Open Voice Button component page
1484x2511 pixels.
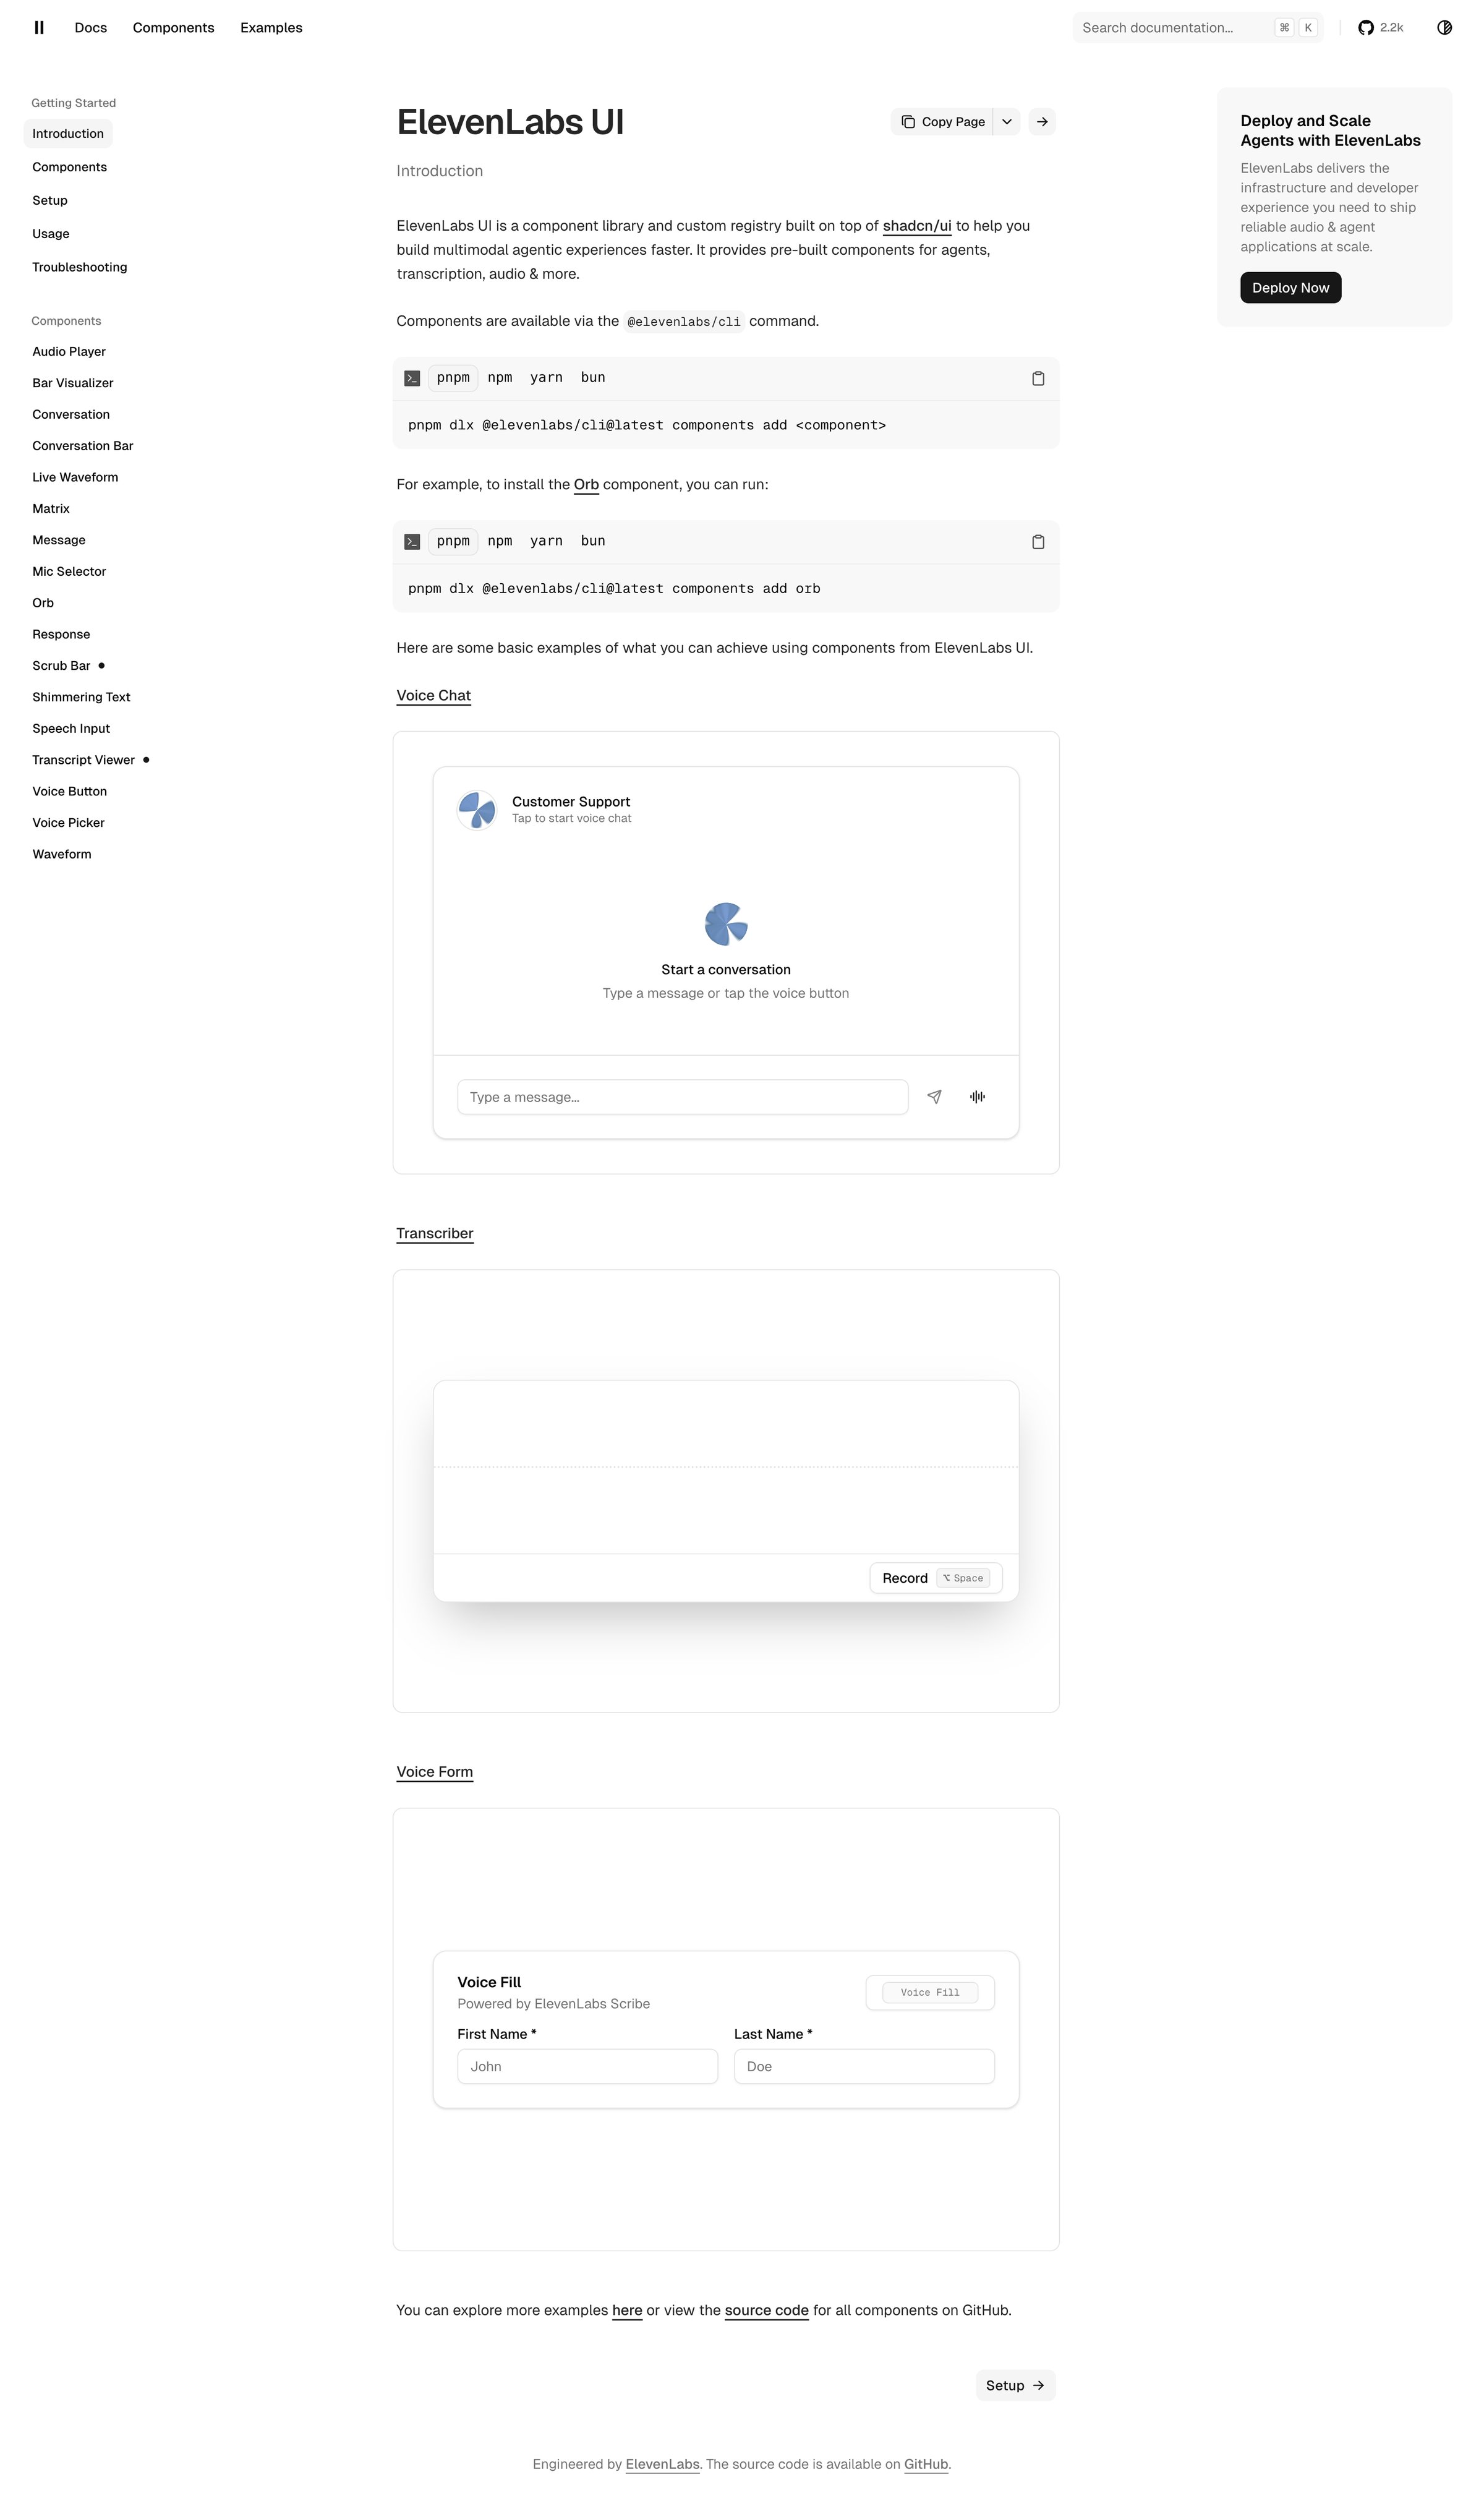click(x=70, y=791)
